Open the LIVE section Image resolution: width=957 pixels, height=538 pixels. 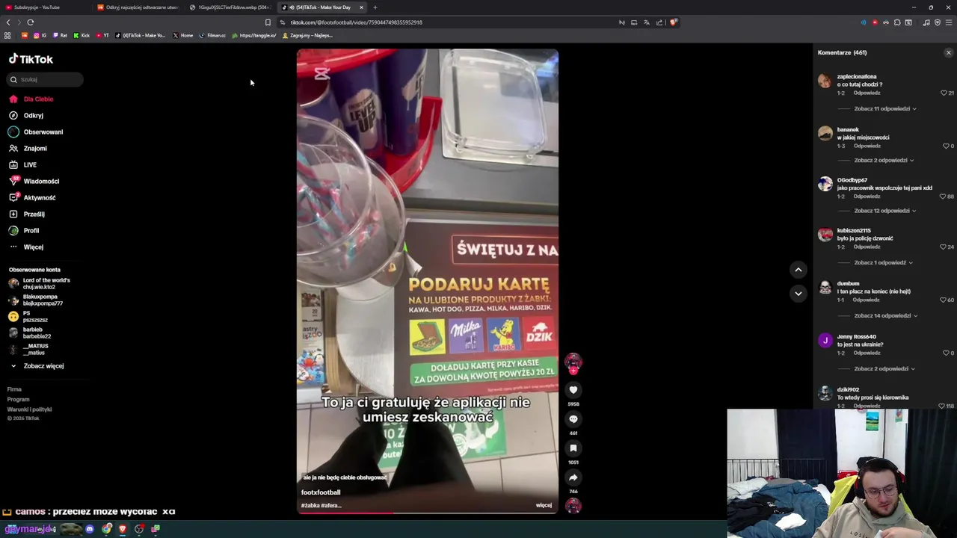(22, 165)
